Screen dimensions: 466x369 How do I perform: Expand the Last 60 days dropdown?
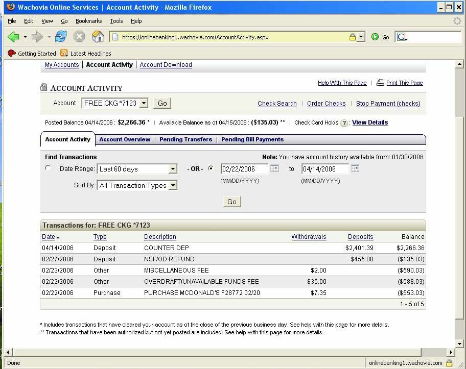[173, 169]
